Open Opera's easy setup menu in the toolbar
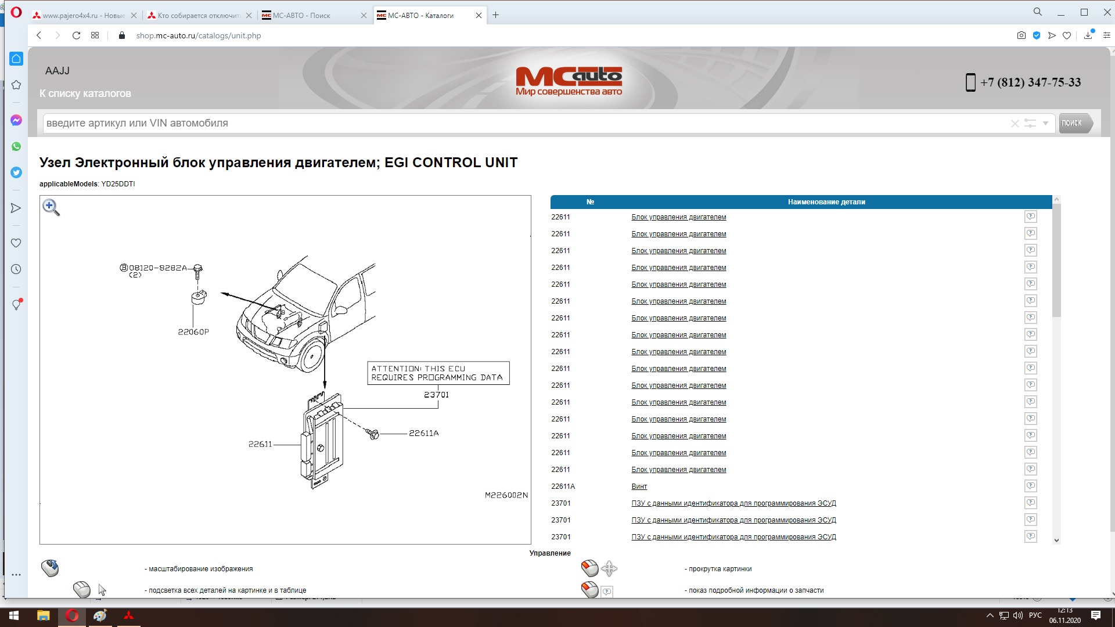1115x627 pixels. click(1106, 35)
